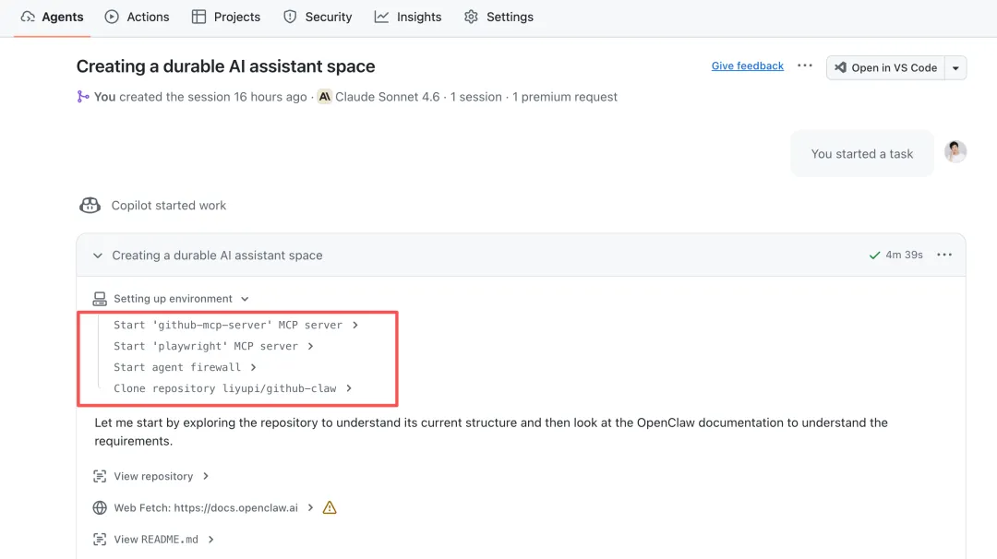Click Open in VS Code button
The image size is (997, 559).
885,67
